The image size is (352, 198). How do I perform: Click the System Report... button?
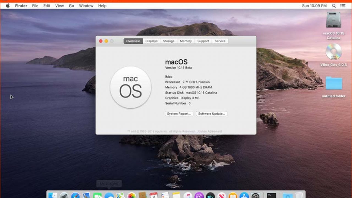pyautogui.click(x=179, y=114)
